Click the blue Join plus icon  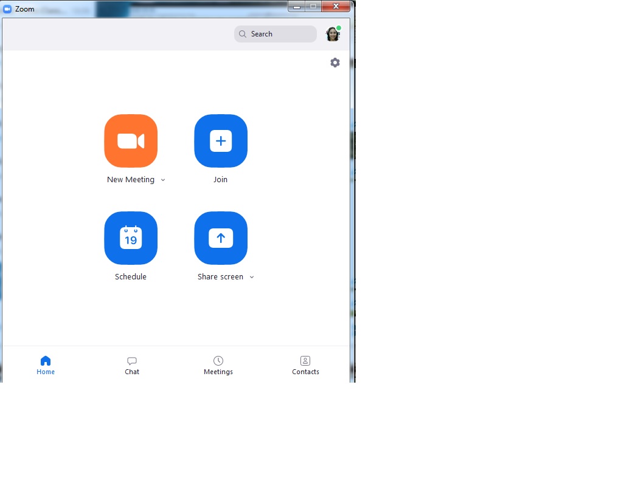tap(221, 141)
